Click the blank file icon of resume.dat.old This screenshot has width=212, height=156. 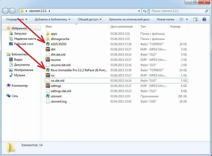[x=48, y=65]
